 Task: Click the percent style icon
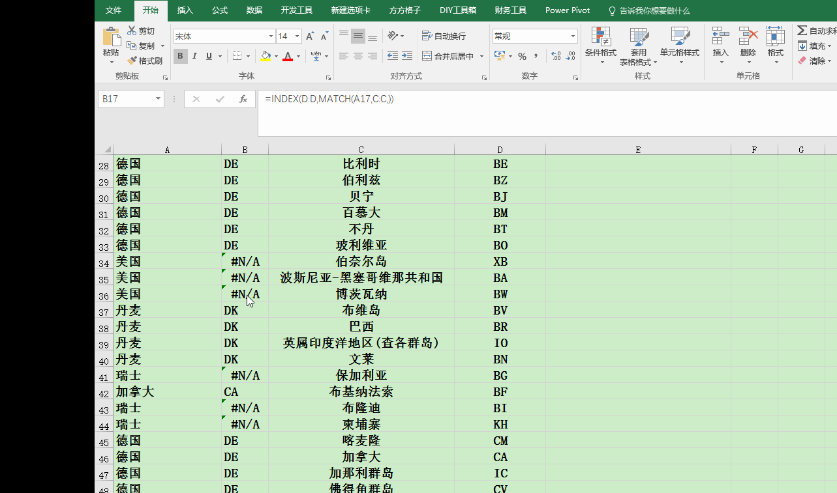(x=522, y=57)
